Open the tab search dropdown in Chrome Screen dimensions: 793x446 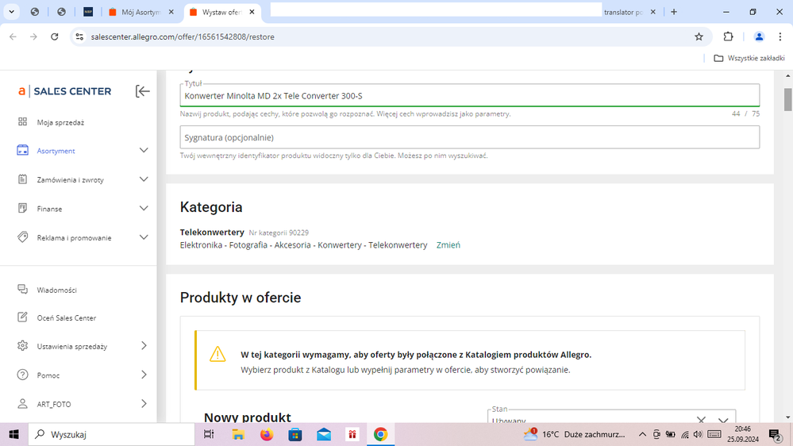click(12, 12)
